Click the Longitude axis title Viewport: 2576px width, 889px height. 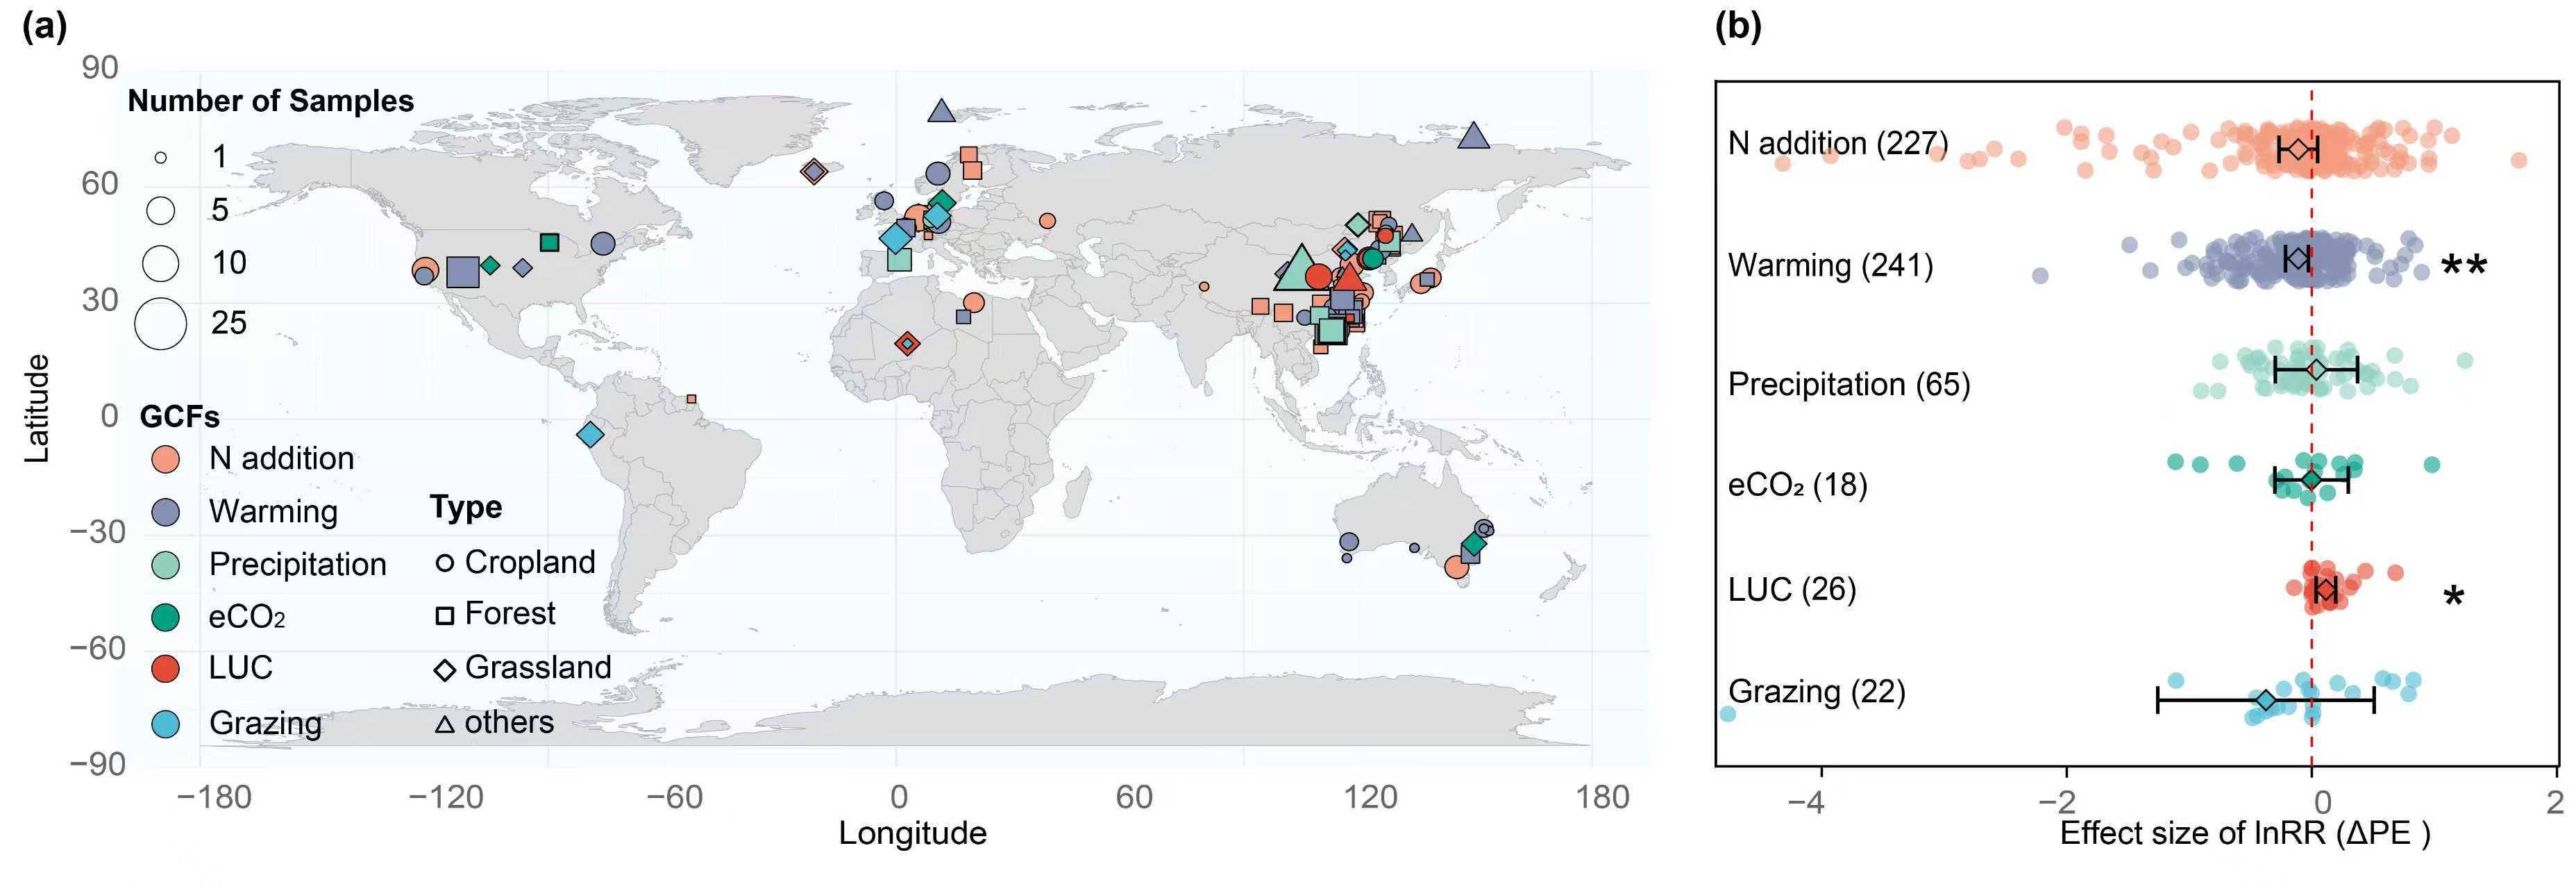click(x=912, y=833)
